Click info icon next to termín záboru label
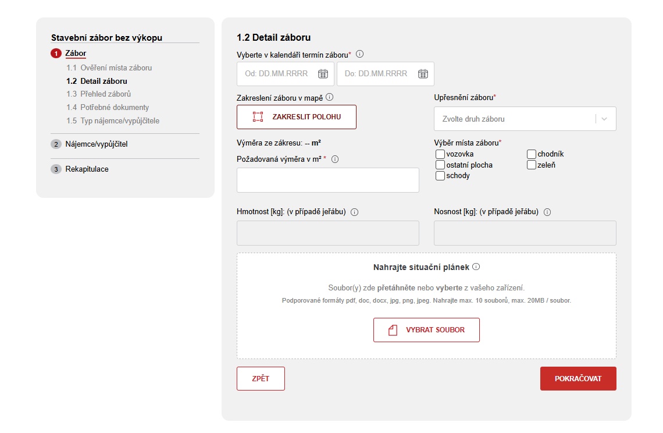The image size is (663, 433). [359, 54]
